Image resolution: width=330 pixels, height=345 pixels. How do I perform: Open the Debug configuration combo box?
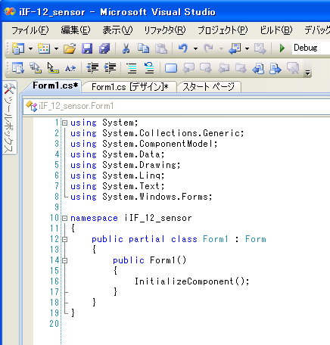(x=311, y=48)
